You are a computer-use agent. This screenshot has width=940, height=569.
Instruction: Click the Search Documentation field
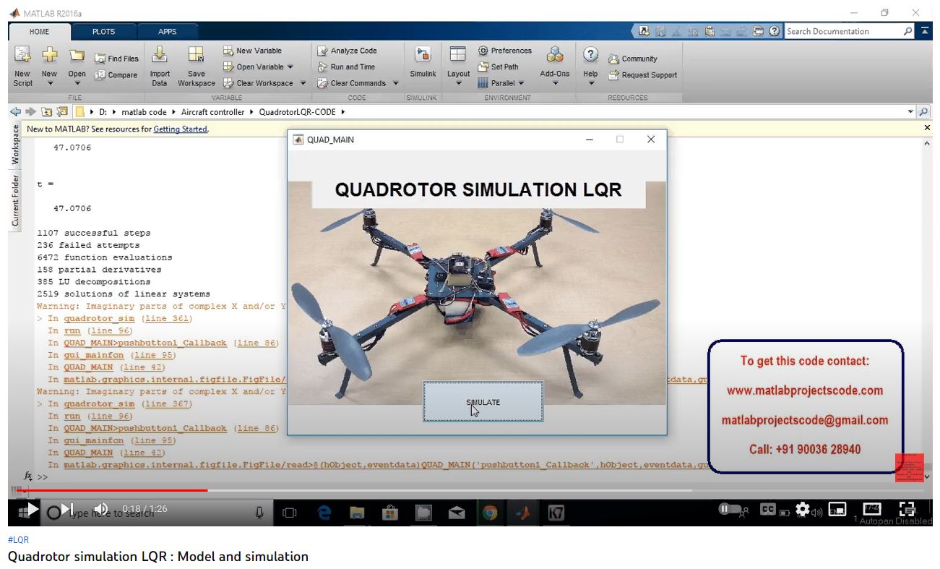(842, 32)
